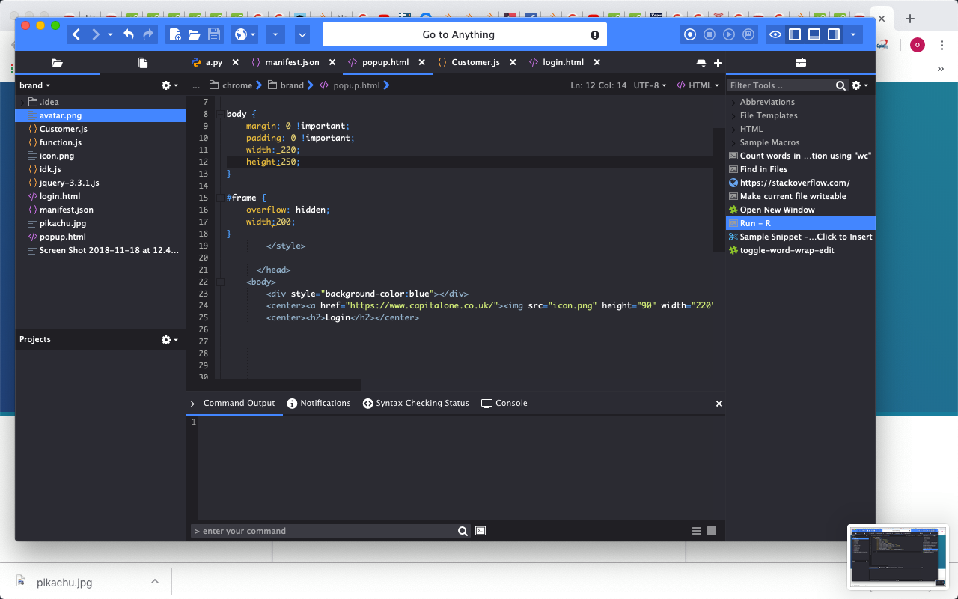Click the Save file floppy icon
Image resolution: width=958 pixels, height=599 pixels.
tap(214, 34)
